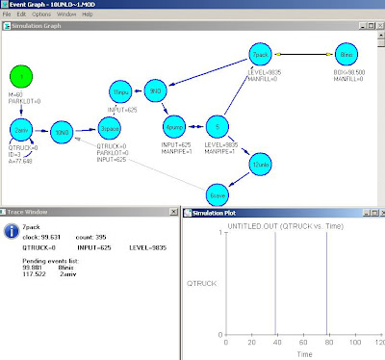385x360 pixels.
Task: Click the 11inpu event node
Action: [x=120, y=91]
